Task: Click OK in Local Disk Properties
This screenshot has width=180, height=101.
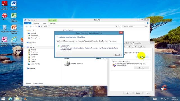Action: 128,93
